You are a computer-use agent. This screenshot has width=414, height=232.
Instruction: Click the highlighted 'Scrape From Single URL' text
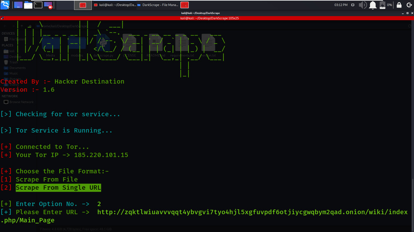point(58,188)
